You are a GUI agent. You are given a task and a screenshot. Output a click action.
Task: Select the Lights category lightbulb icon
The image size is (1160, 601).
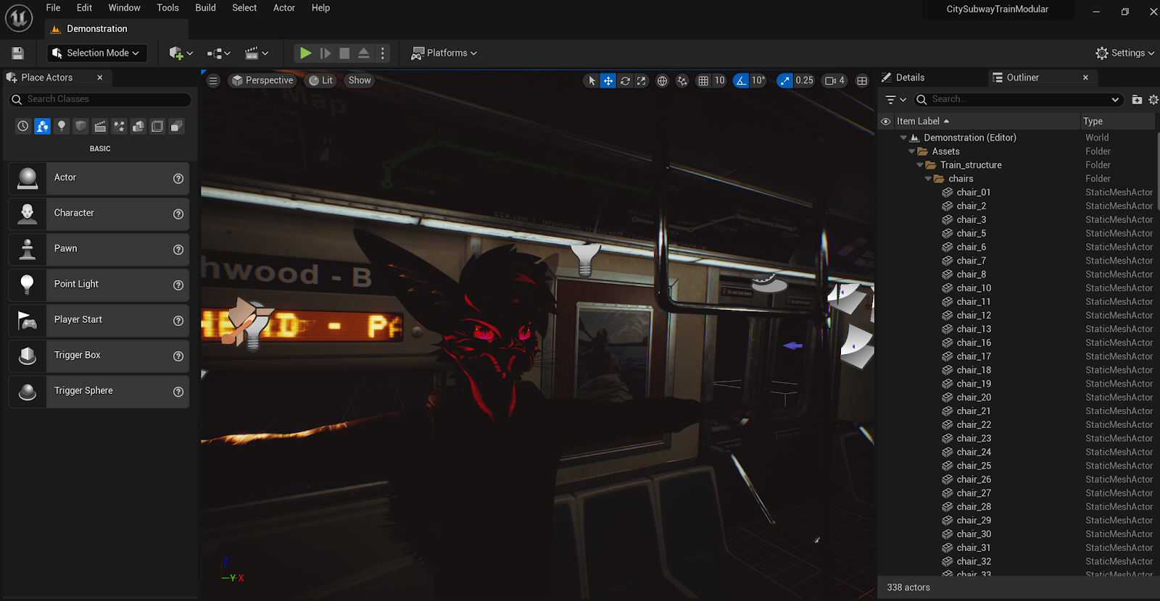[62, 126]
